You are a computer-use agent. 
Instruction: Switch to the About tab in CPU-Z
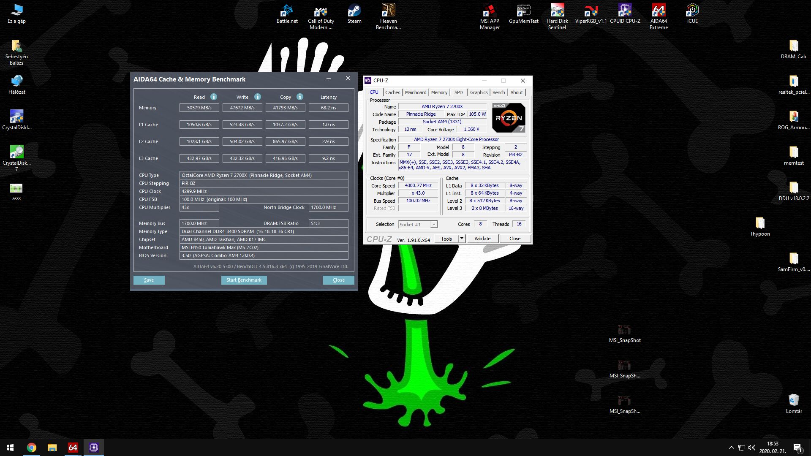(x=516, y=92)
